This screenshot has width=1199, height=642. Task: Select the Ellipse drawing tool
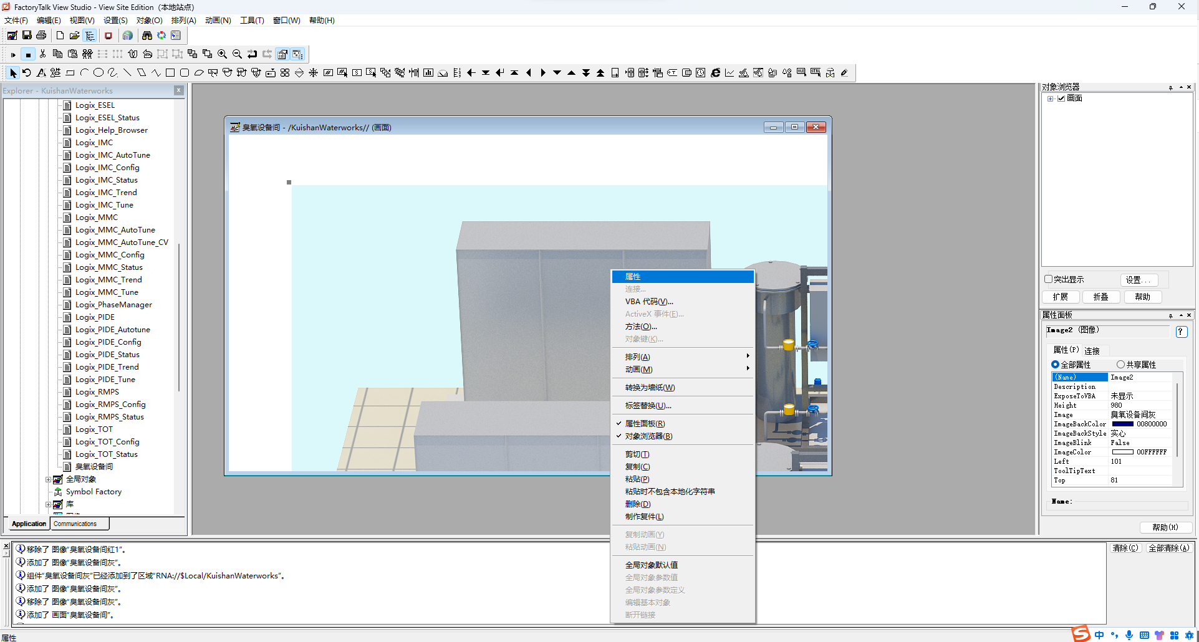(x=99, y=73)
